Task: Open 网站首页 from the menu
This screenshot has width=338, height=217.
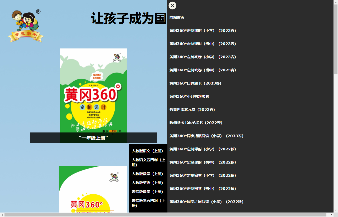Action: [x=177, y=17]
